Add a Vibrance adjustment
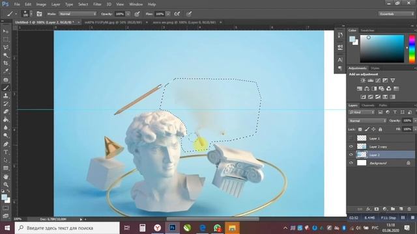This screenshot has height=234, width=417. (x=392, y=81)
